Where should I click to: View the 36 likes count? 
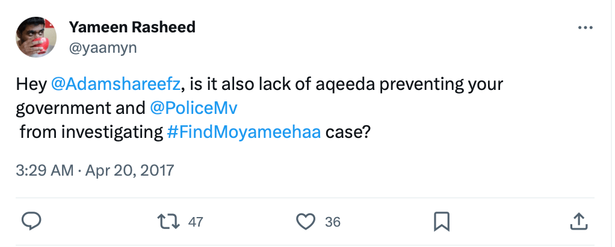coord(333,222)
